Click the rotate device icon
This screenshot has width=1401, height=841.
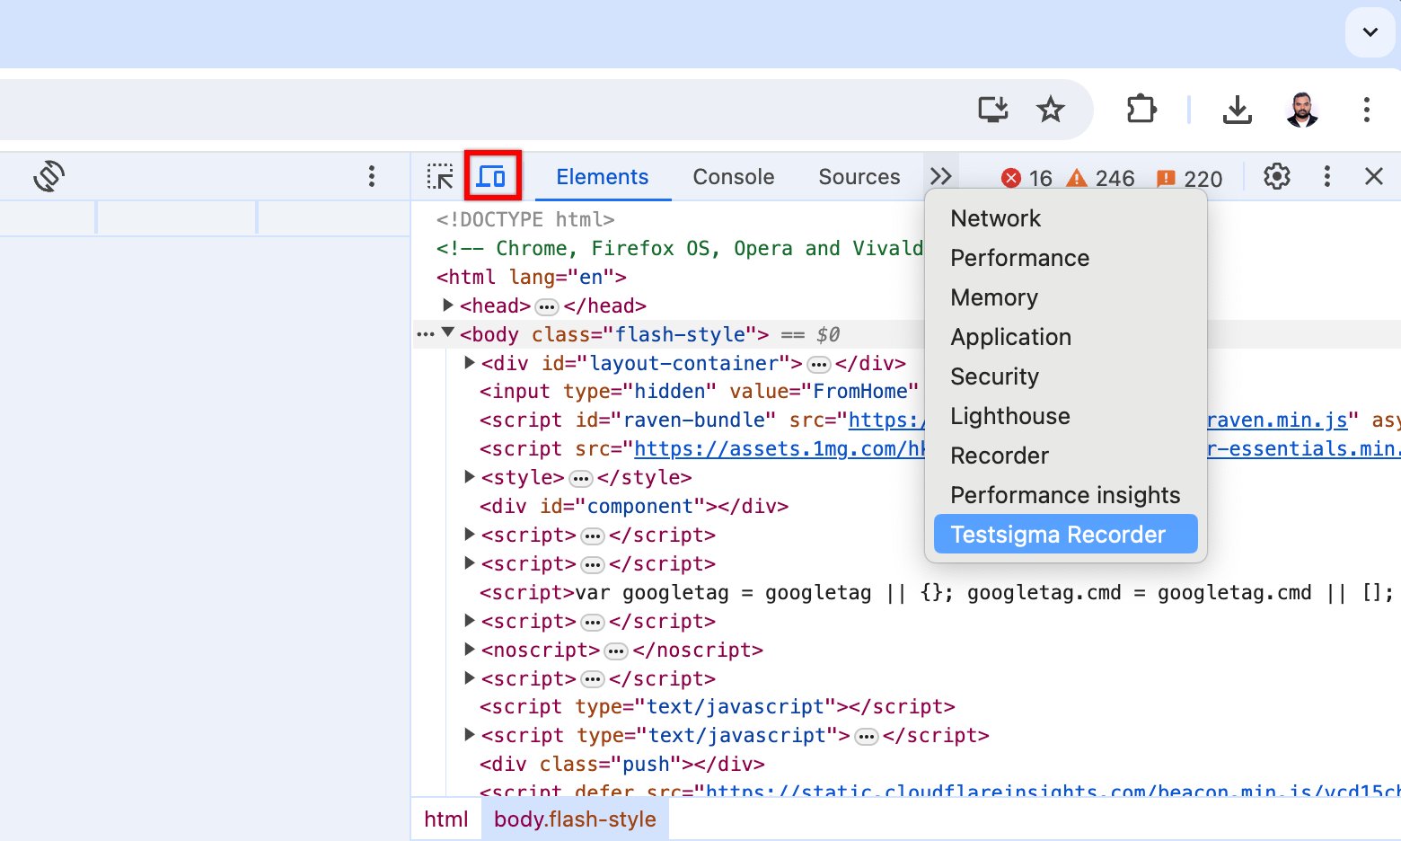(49, 176)
